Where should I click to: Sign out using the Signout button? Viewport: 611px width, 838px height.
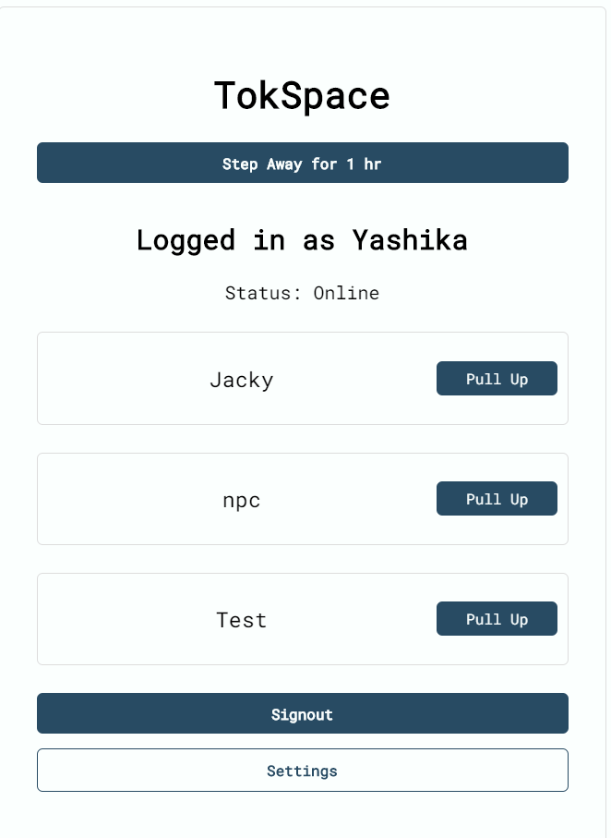(x=303, y=713)
